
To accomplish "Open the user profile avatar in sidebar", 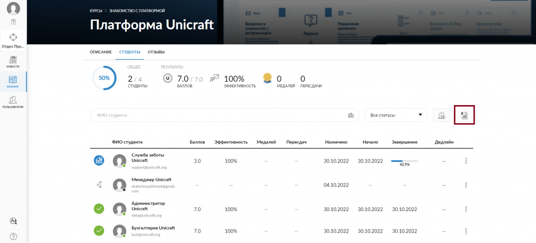I will pyautogui.click(x=13, y=8).
